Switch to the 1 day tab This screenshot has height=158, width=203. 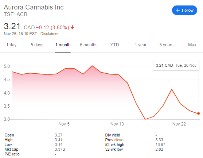pos(11,45)
